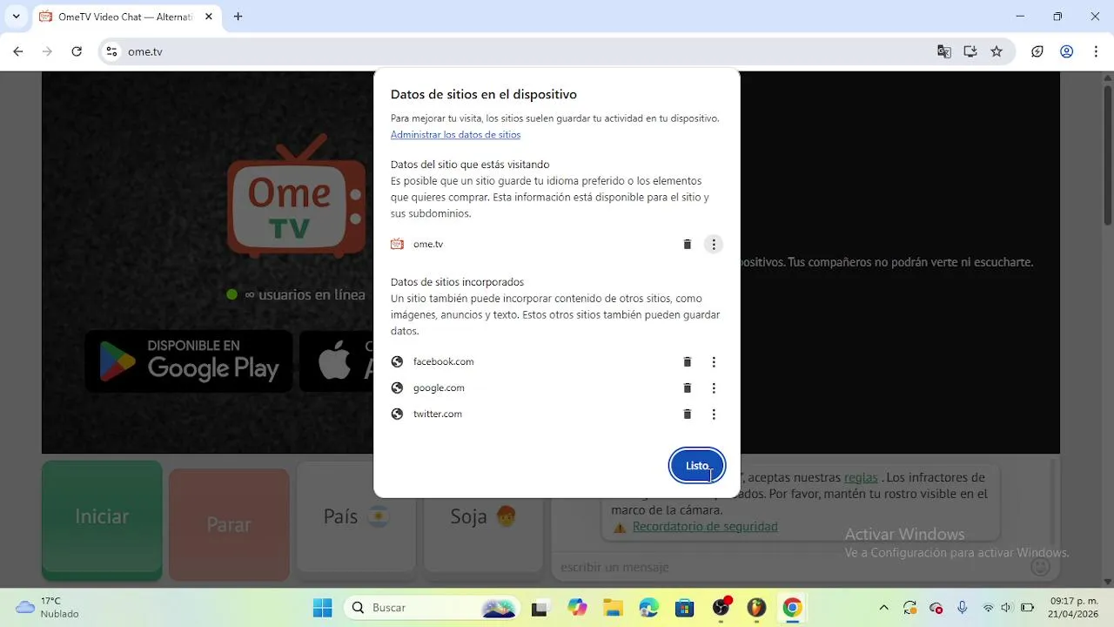The width and height of the screenshot is (1114, 627).
Task: Open Windows Start menu
Action: (x=322, y=608)
